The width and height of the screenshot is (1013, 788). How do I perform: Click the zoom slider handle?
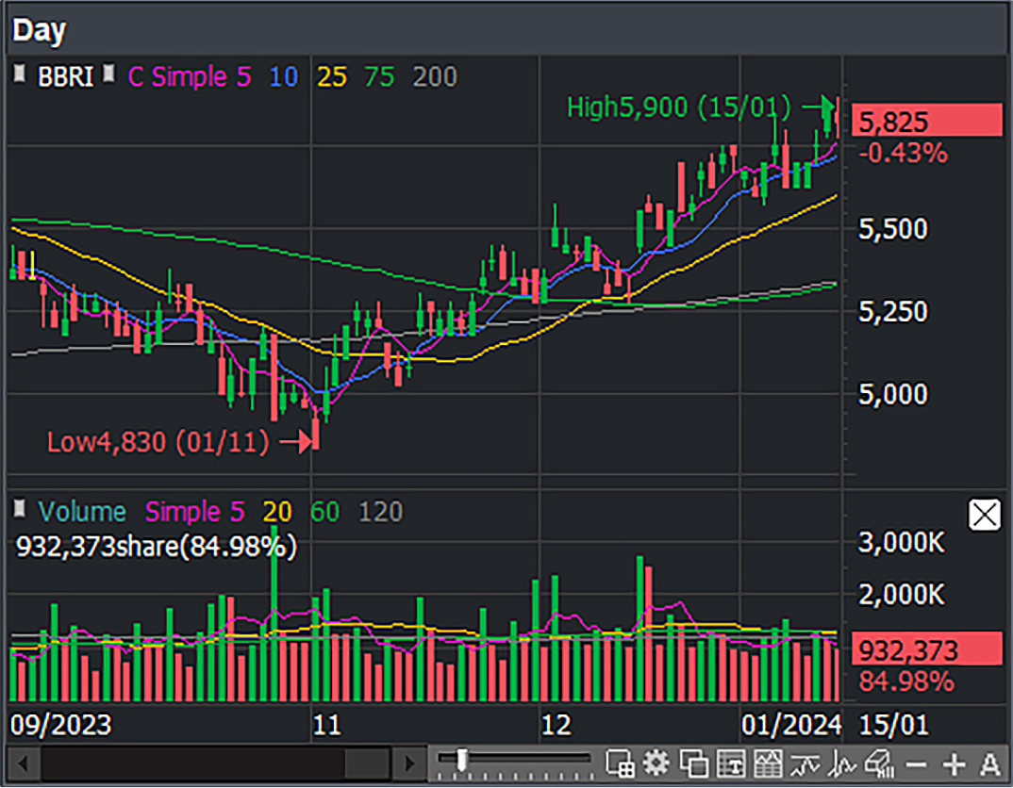(462, 760)
